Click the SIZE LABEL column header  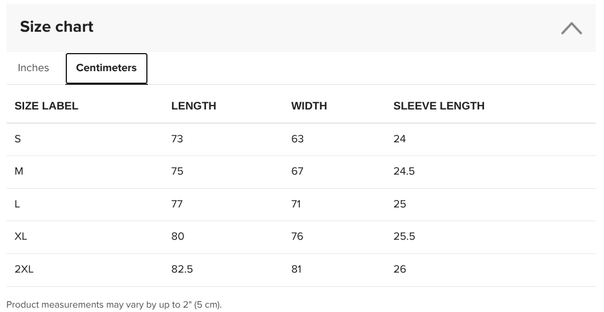click(x=46, y=106)
